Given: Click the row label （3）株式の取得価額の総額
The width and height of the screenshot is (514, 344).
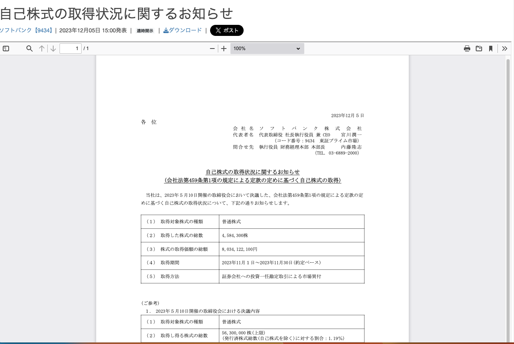Looking at the screenshot, I should pyautogui.click(x=177, y=249).
